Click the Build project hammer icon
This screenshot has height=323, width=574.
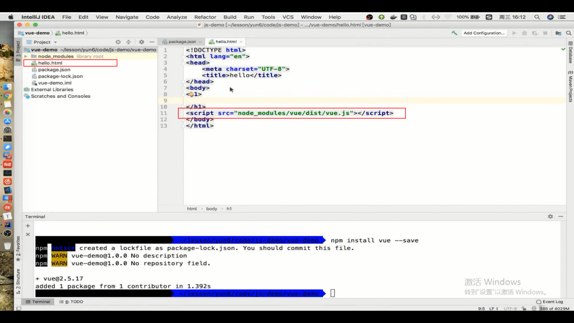pyautogui.click(x=454, y=33)
